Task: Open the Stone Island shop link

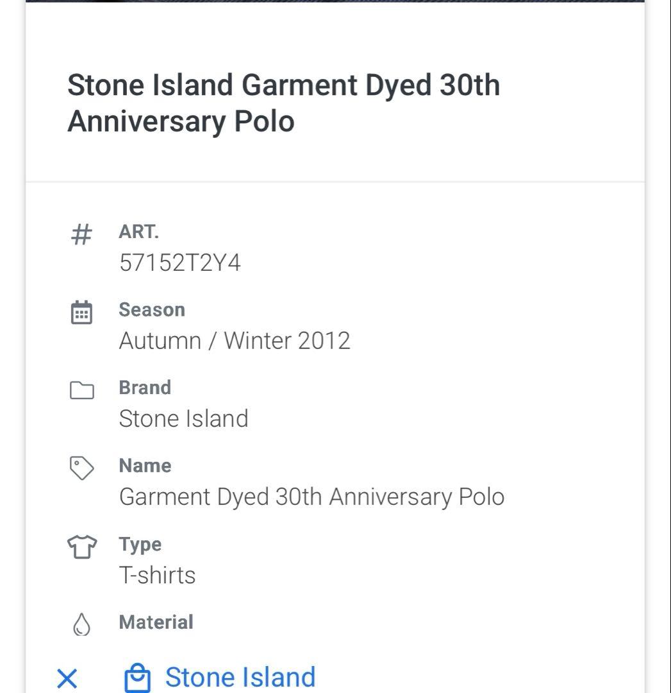Action: [x=240, y=678]
